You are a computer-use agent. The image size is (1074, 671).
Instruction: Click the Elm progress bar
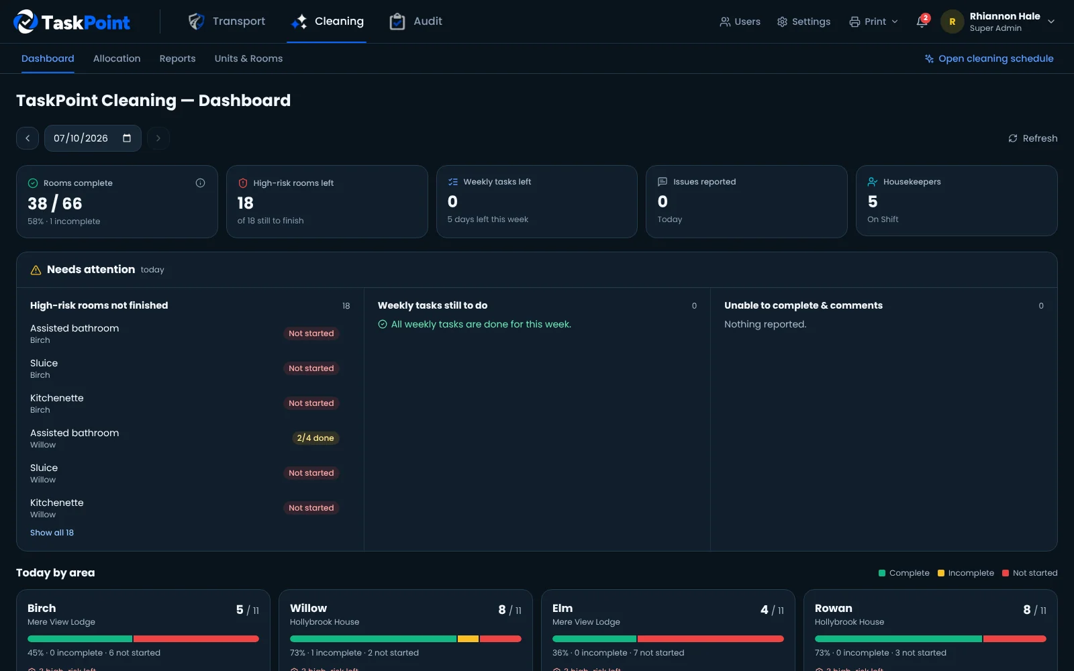(668, 639)
